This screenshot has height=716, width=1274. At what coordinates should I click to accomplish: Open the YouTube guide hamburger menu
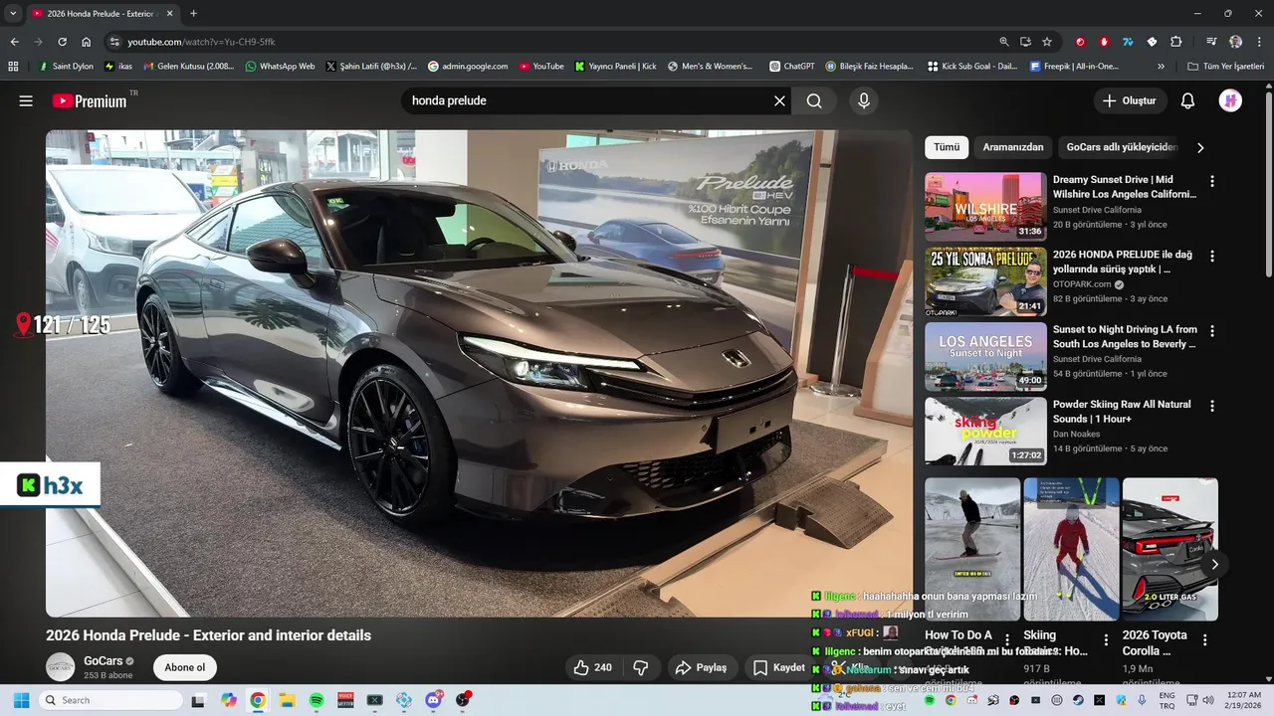26,100
